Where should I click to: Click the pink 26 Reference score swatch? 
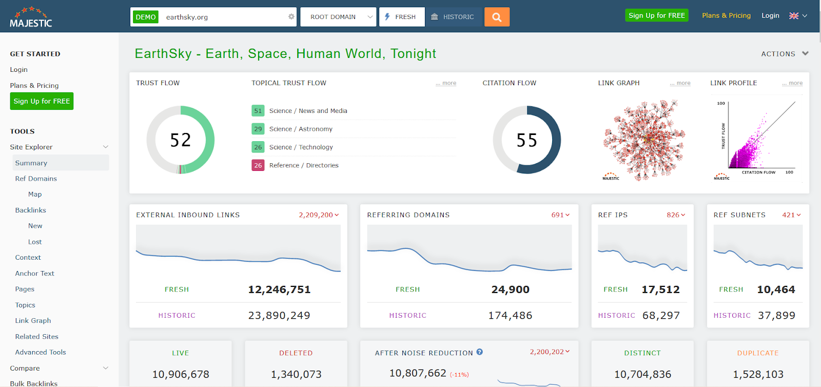coord(258,165)
